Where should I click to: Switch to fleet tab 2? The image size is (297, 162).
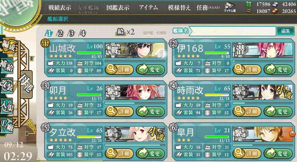click(60, 33)
